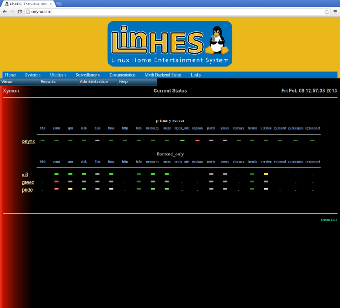Open onynx files clear status icon
The image size is (340, 308).
click(98, 141)
